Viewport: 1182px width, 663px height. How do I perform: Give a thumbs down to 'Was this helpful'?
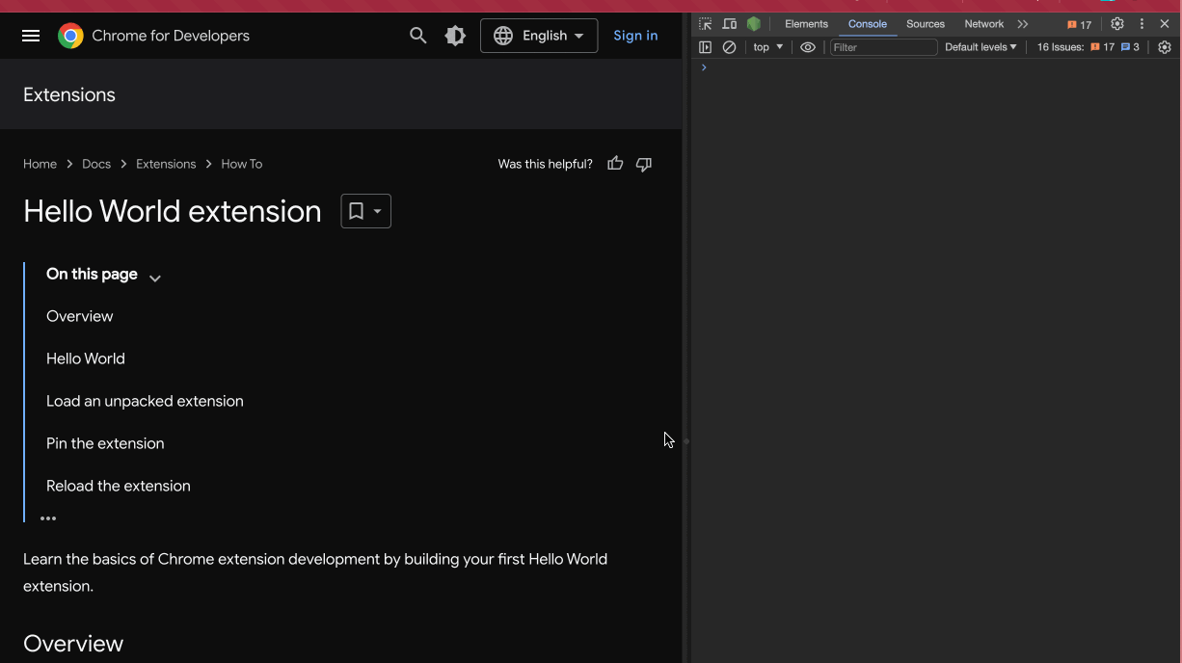pos(643,164)
